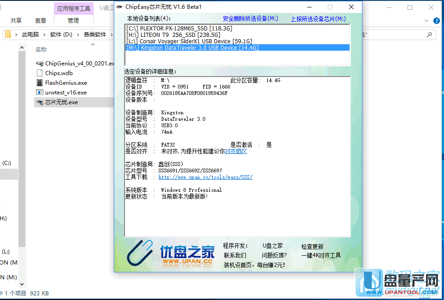Click the search magnifier icon in Explorer
This screenshot has width=444, height=300.
[x=429, y=35]
